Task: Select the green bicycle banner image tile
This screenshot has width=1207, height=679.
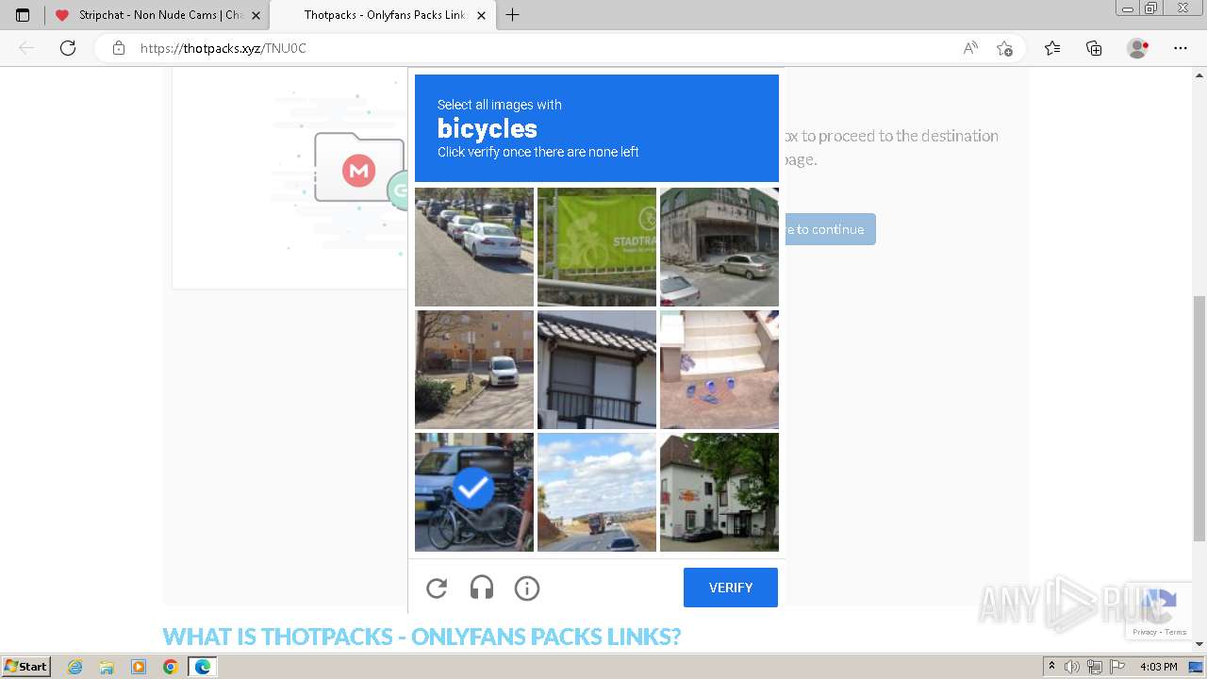Action: pos(597,247)
